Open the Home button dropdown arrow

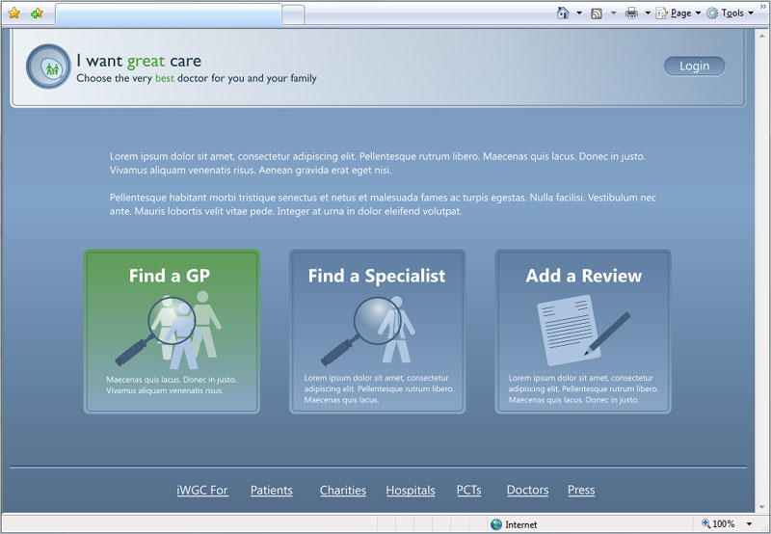click(x=579, y=13)
